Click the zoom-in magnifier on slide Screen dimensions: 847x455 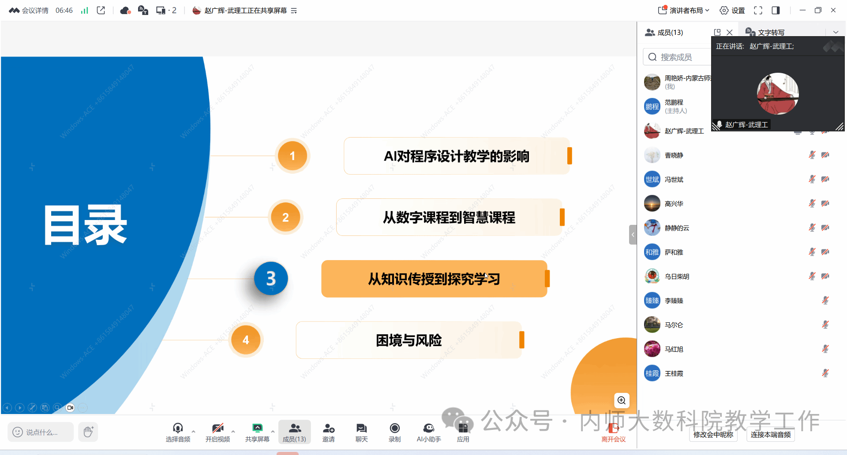coord(622,400)
